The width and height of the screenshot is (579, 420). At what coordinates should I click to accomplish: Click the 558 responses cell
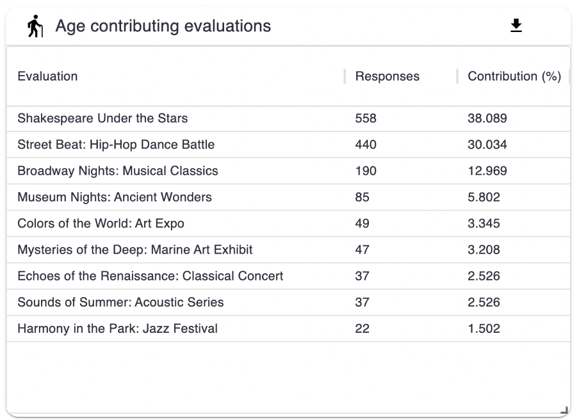coord(366,118)
